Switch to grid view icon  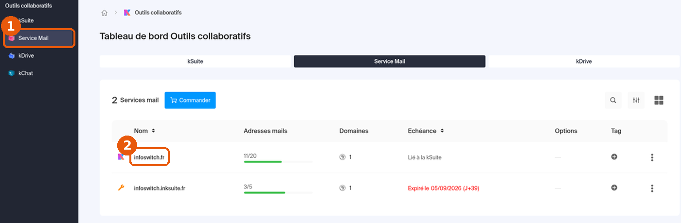click(659, 100)
